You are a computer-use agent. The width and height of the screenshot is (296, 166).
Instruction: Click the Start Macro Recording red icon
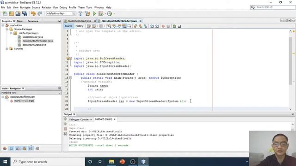pos(163,26)
